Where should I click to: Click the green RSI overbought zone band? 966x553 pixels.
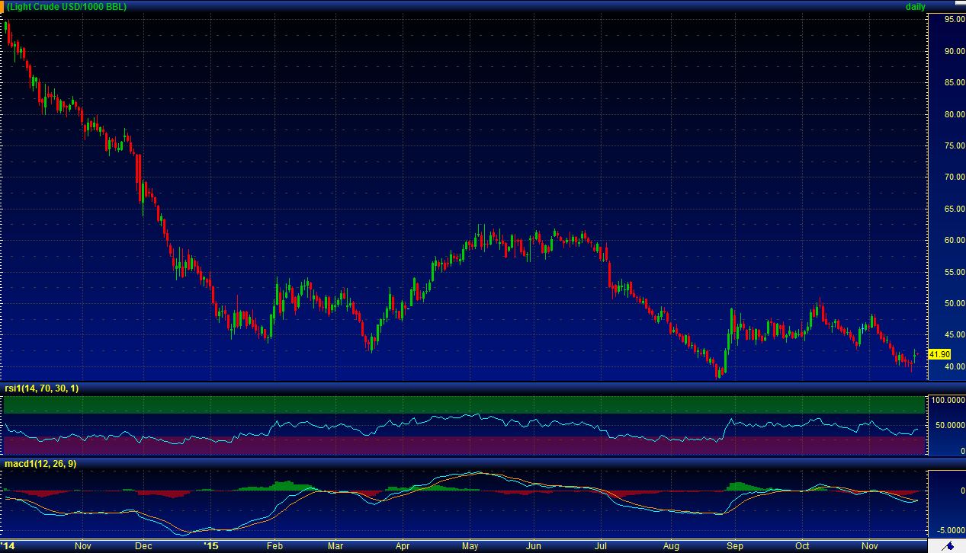point(457,404)
